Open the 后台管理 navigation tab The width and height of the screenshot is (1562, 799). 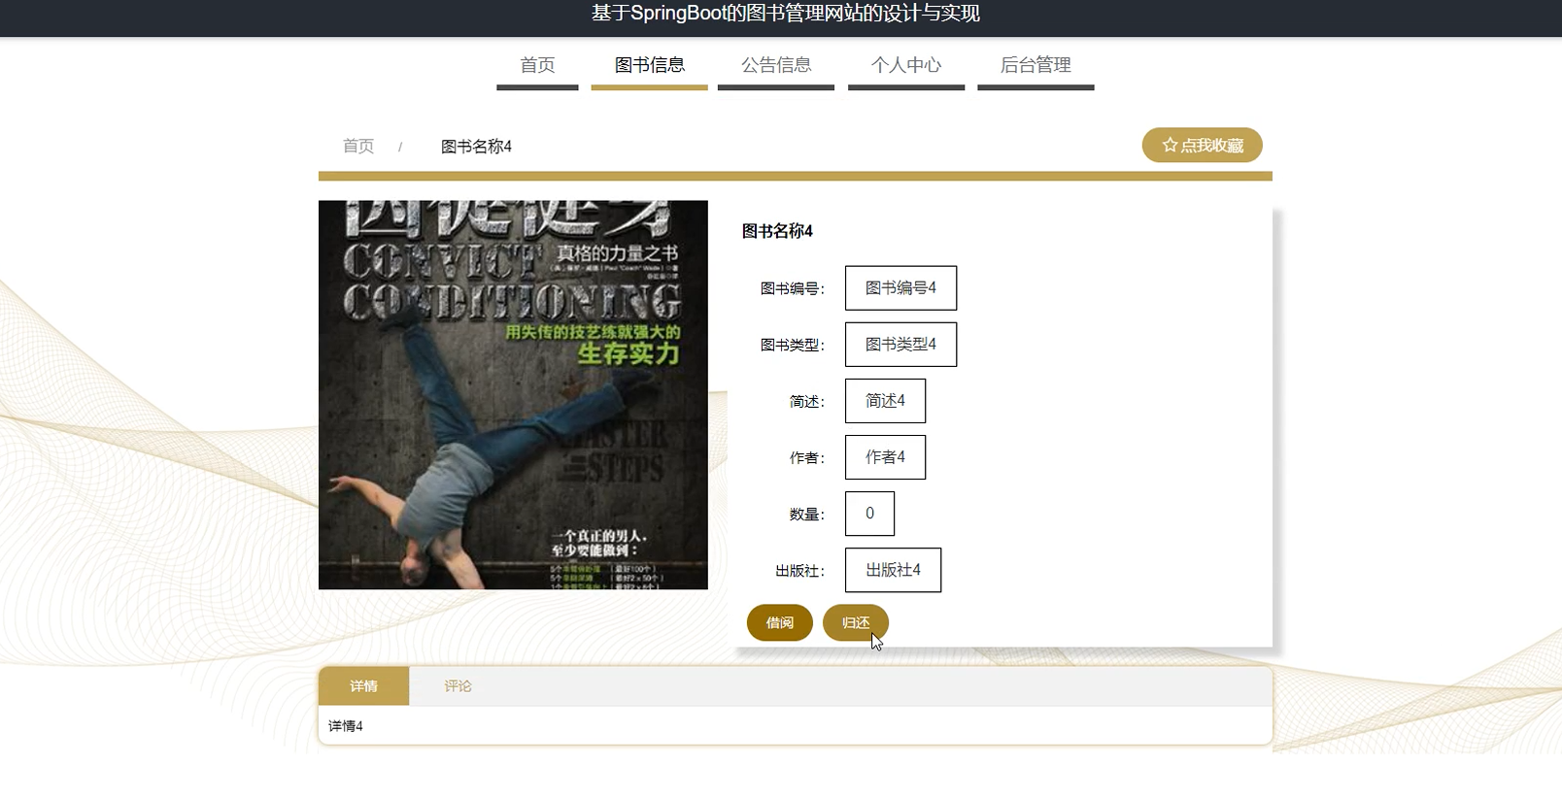[x=1036, y=66]
